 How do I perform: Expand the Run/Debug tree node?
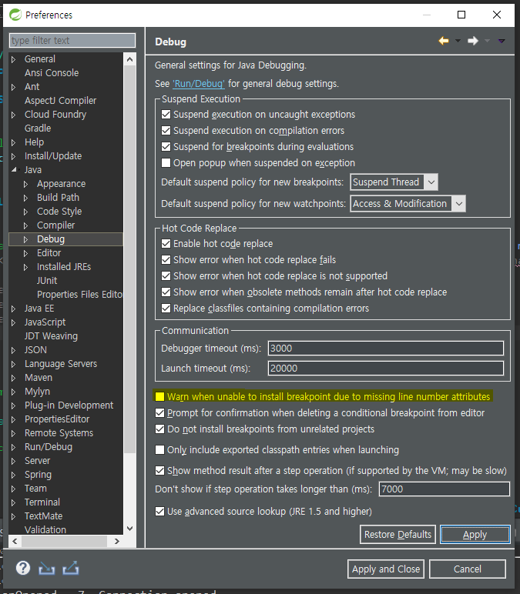[x=14, y=447]
